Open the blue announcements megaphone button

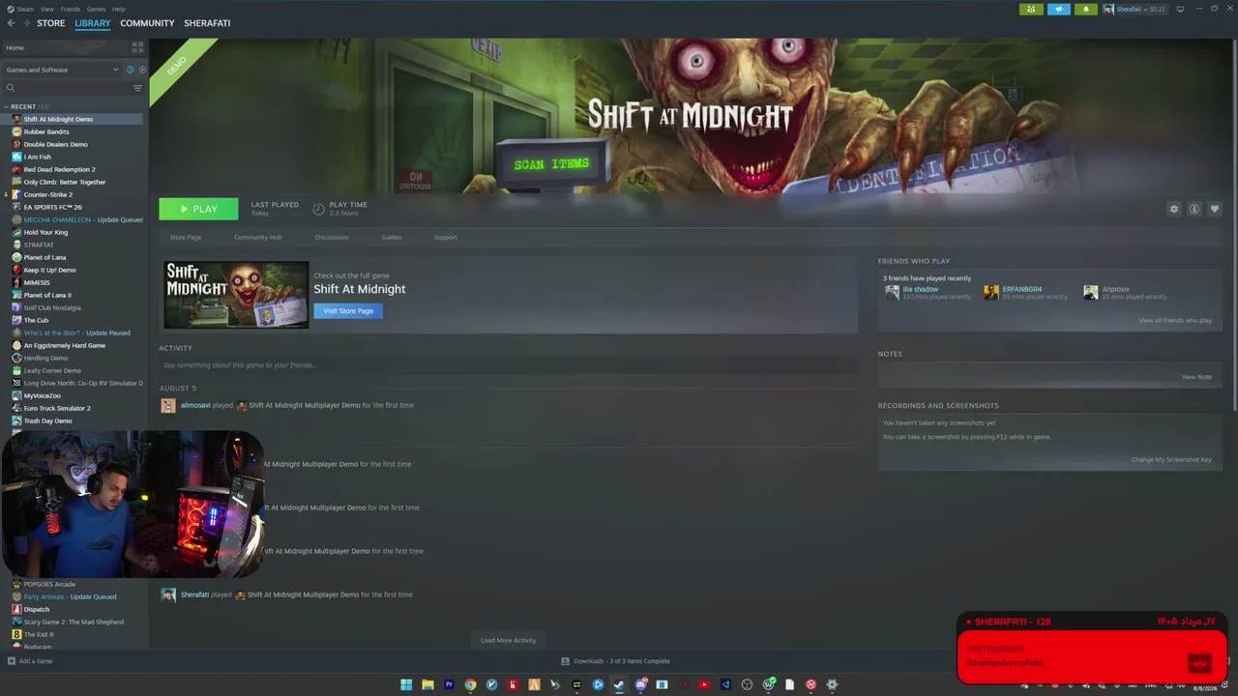(x=1059, y=9)
